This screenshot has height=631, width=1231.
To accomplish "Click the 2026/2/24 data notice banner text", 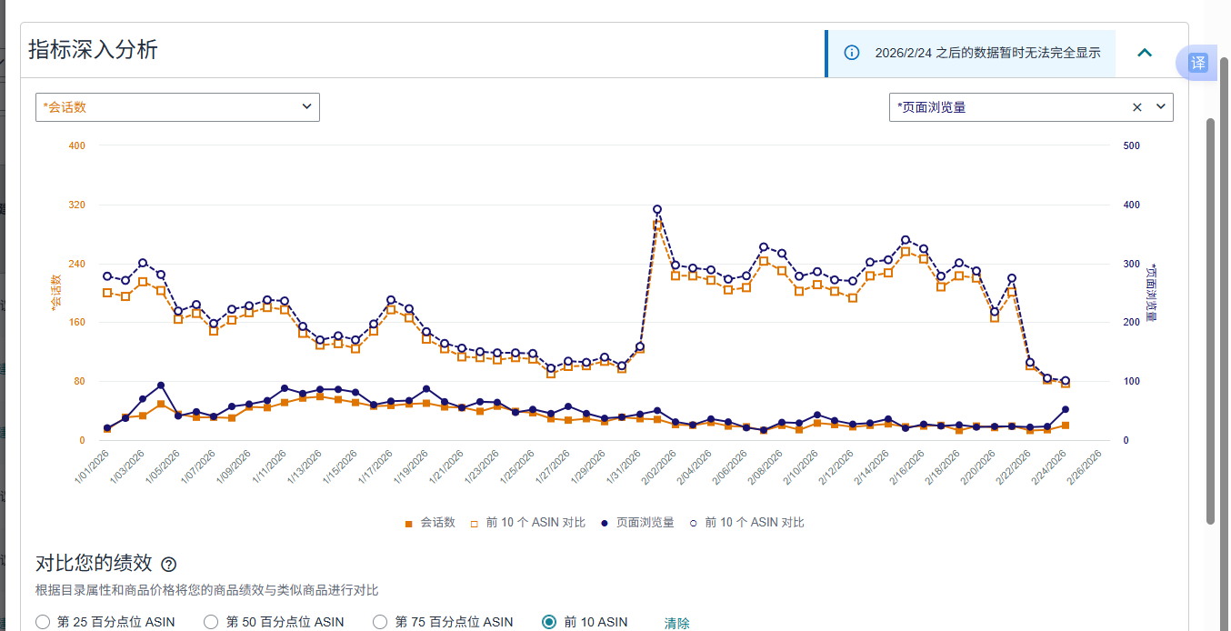I will 987,53.
